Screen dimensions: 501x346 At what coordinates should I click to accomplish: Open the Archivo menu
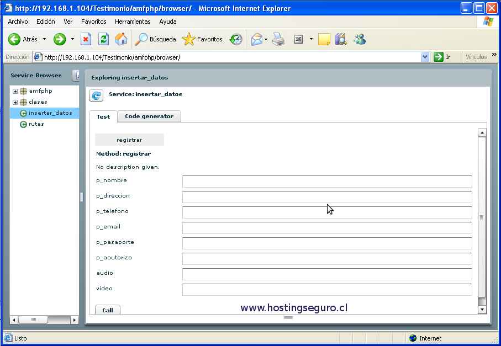18,22
